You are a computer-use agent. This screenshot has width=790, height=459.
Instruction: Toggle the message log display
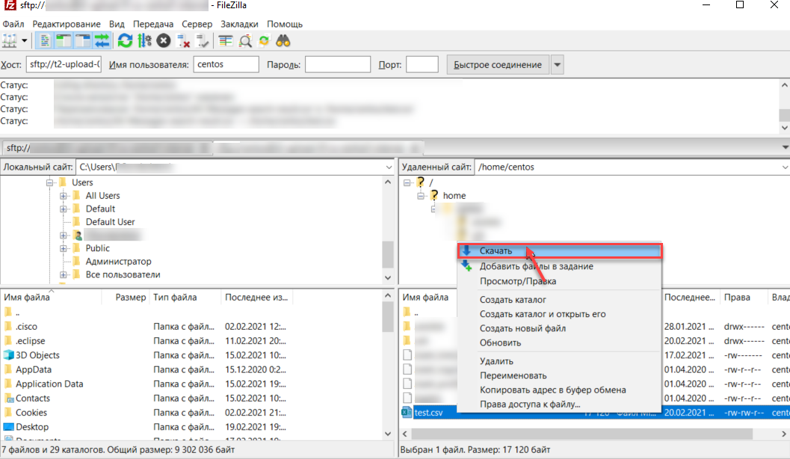(x=45, y=40)
